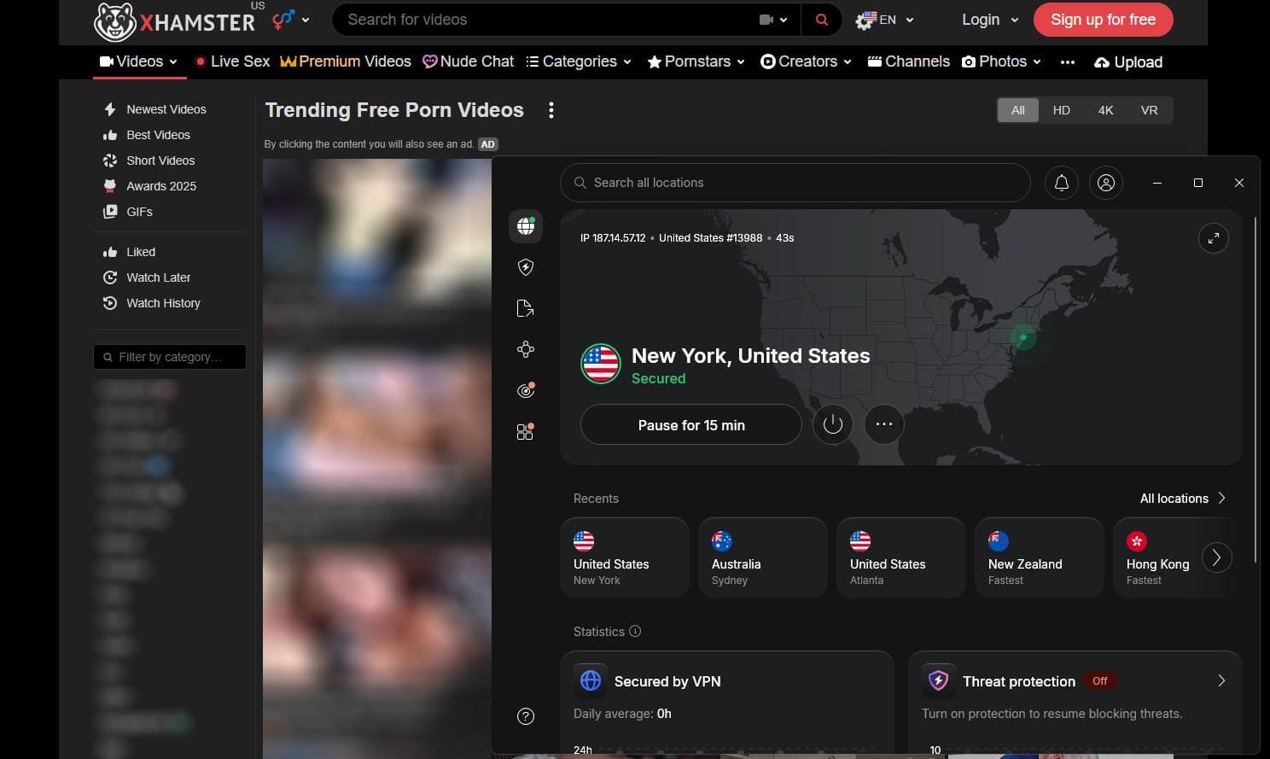Select the 4K quality filter
This screenshot has height=759, width=1270.
(x=1106, y=110)
